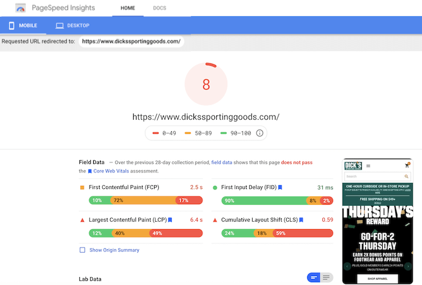Click the shopping cart icon in site preview
Viewport: 422px width, 285px height.
[x=407, y=165]
